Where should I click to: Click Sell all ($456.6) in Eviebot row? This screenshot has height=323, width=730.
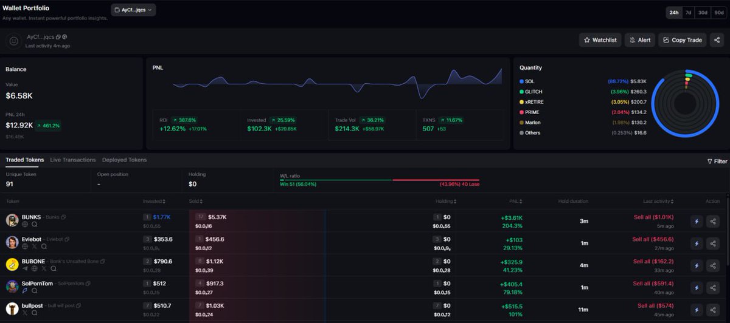pos(653,239)
